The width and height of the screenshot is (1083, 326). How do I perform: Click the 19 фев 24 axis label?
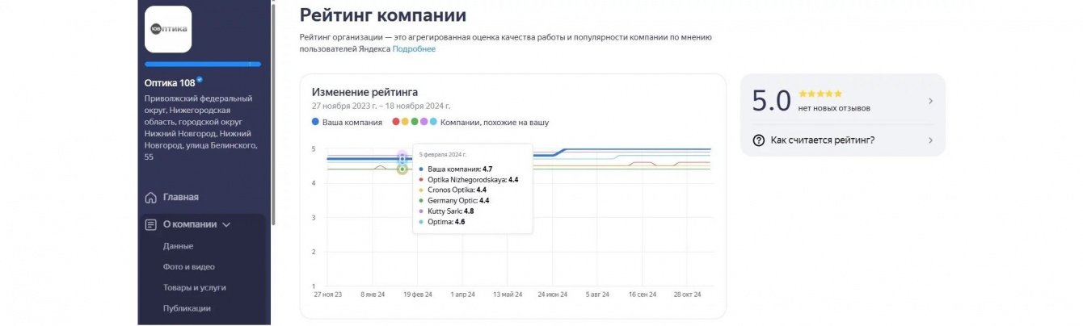[x=417, y=295]
